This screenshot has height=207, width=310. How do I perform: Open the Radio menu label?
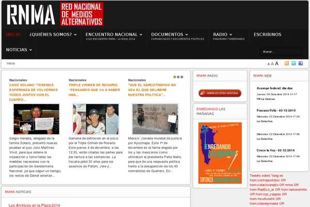(x=220, y=35)
